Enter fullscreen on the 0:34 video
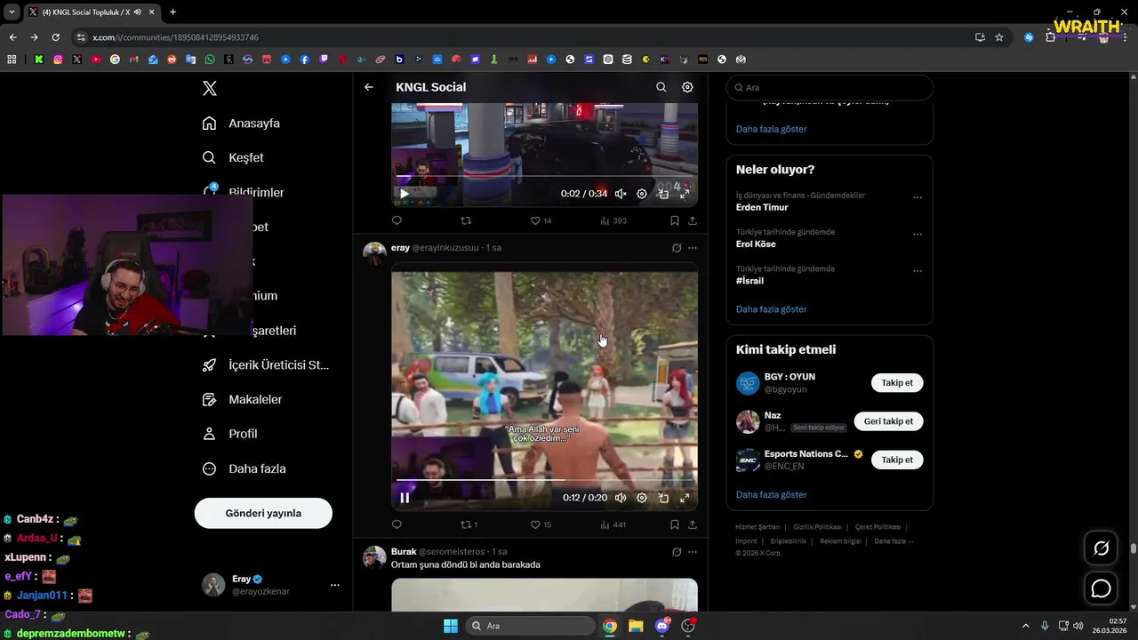 click(685, 194)
